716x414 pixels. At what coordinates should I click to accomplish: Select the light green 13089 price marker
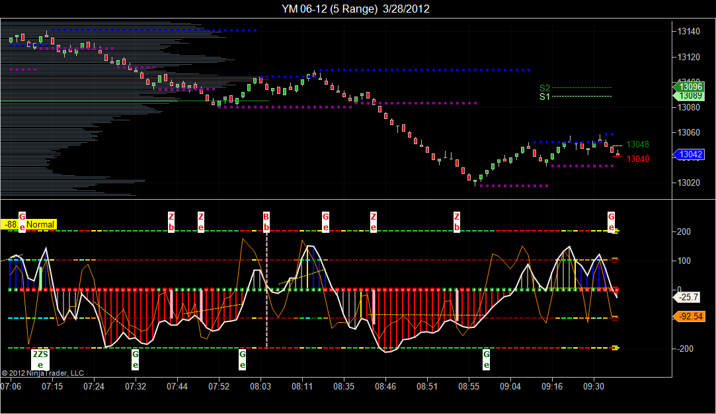[x=689, y=96]
